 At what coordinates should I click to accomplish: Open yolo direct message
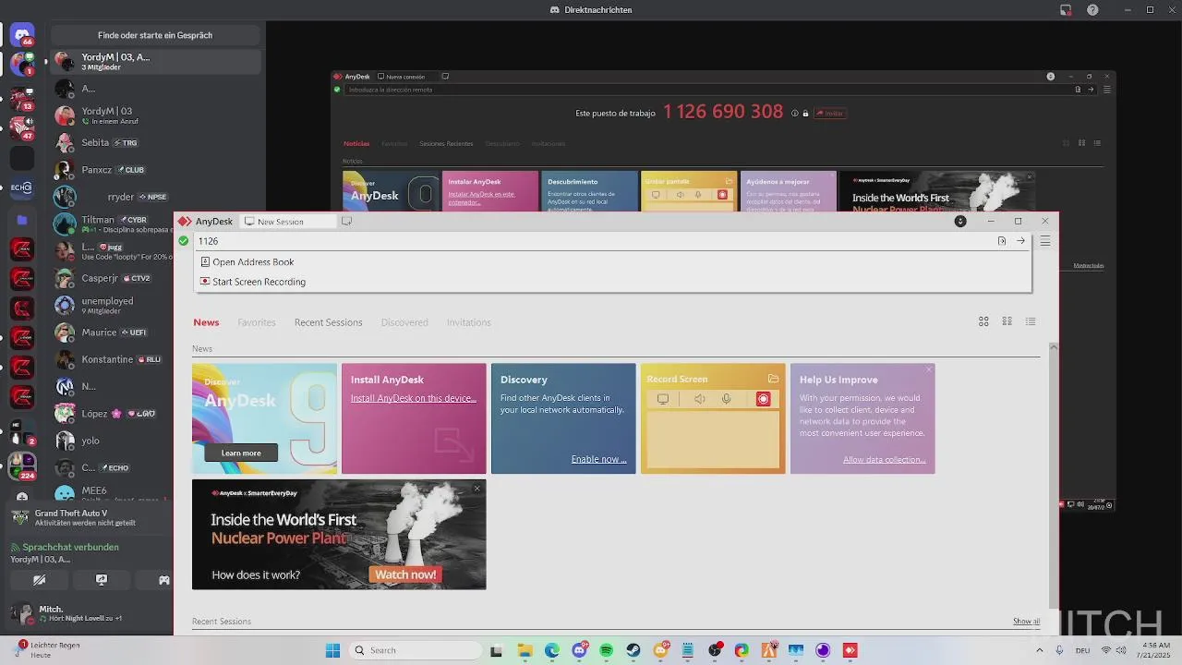coord(113,441)
